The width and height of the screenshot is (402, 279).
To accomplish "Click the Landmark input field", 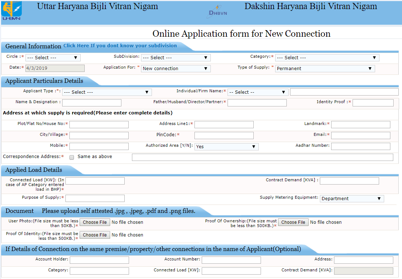I will [x=361, y=125].
